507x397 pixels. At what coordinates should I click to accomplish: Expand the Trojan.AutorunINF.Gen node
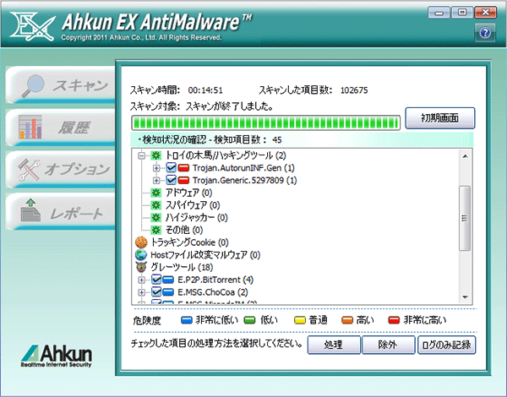pos(156,168)
